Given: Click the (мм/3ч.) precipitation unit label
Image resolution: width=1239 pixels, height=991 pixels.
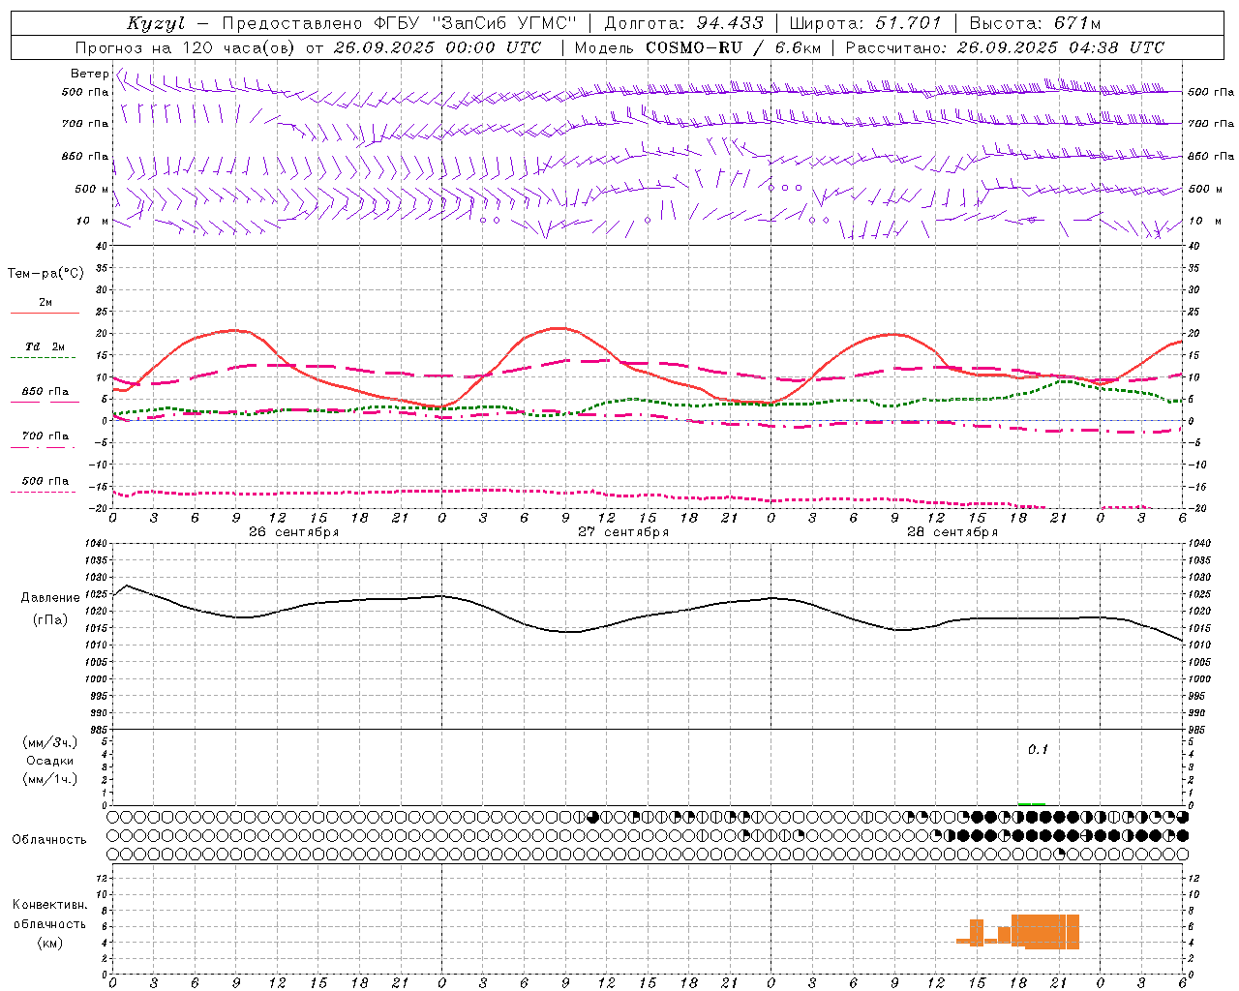Looking at the screenshot, I should (x=50, y=743).
